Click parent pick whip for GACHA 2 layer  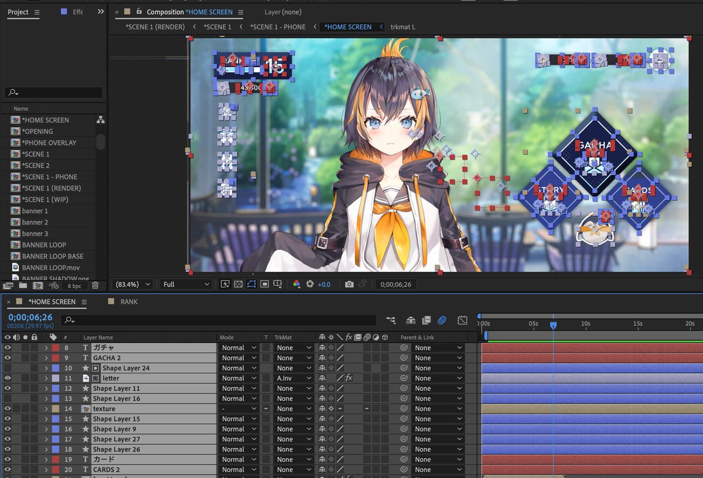404,358
